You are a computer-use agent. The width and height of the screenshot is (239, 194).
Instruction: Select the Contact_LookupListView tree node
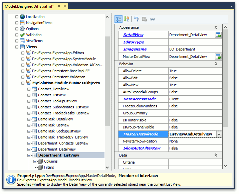pyautogui.click(x=57, y=101)
